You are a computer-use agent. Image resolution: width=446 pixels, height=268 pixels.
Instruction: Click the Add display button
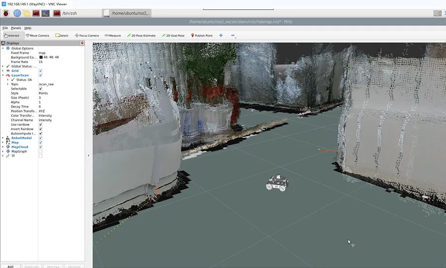click(x=11, y=266)
